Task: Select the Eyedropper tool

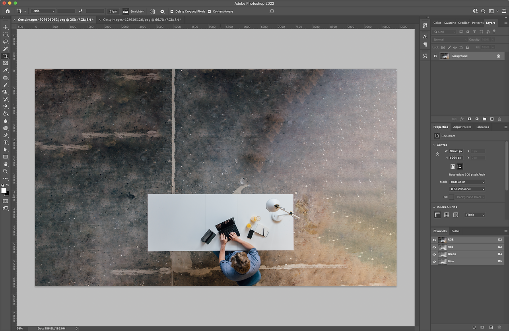Action: [x=6, y=71]
